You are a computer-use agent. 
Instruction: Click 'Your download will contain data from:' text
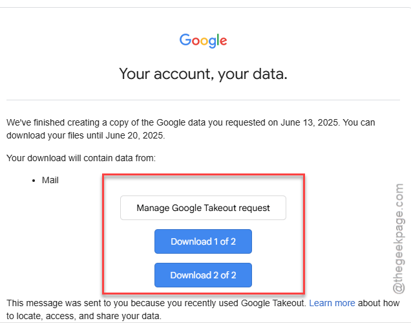(81, 158)
